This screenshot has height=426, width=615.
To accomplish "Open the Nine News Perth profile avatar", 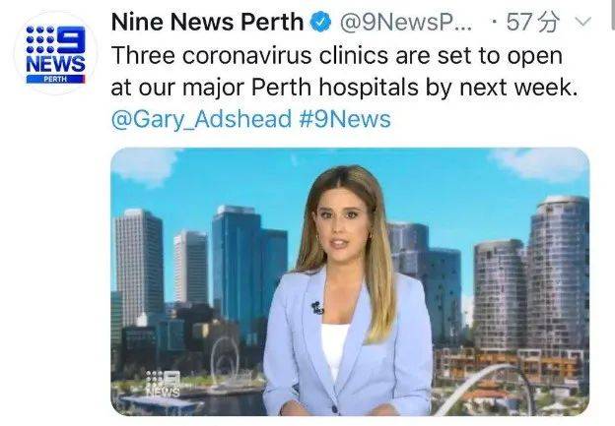I will click(x=55, y=54).
